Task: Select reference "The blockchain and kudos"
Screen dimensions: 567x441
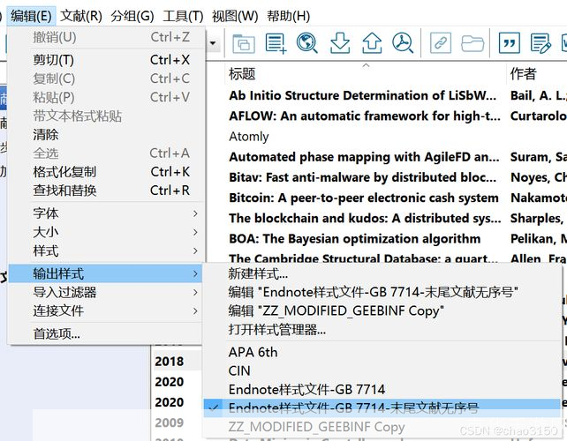Action: 365,218
